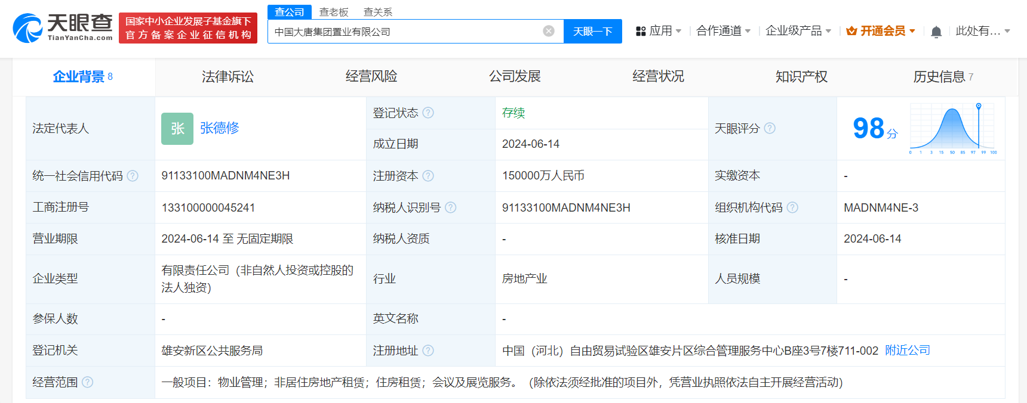Open the notifications bell
The height and width of the screenshot is (403, 1027).
(936, 32)
